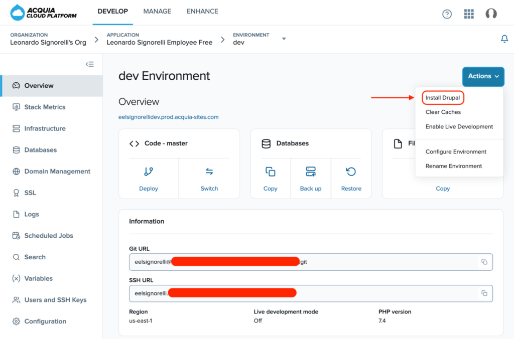Open the user profile avatar
This screenshot has width=514, height=339.
(x=491, y=14)
